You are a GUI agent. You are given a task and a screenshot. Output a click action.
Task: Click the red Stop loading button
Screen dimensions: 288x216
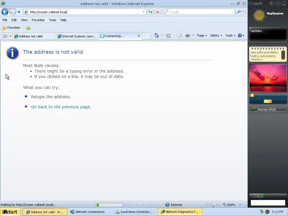(158, 12)
